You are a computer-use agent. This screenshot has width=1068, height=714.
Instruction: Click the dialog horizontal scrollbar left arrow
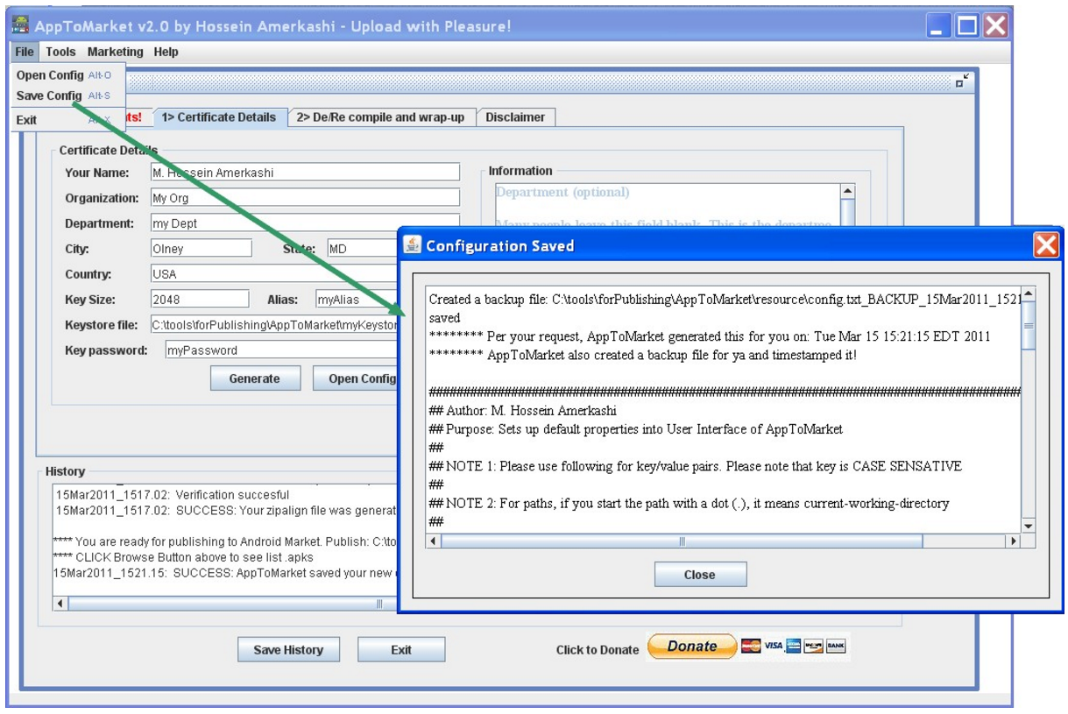point(434,541)
